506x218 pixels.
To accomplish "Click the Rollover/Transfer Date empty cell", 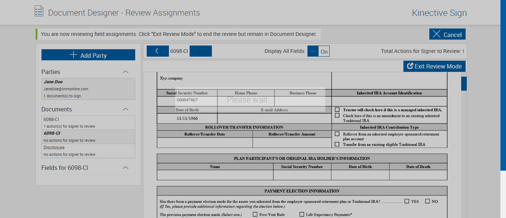I will pos(205,142).
